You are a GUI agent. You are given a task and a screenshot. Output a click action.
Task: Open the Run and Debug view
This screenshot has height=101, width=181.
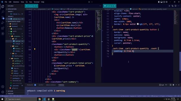pos(3,23)
